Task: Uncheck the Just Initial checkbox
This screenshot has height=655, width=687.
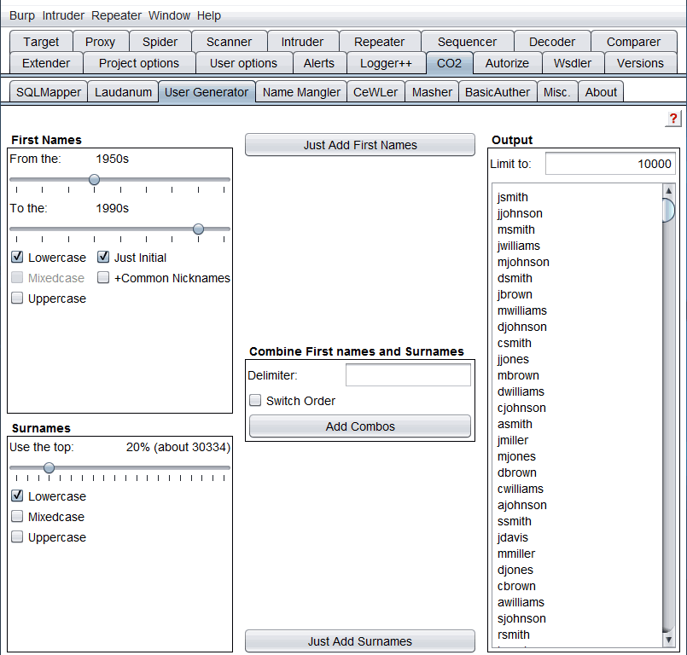Action: point(103,257)
